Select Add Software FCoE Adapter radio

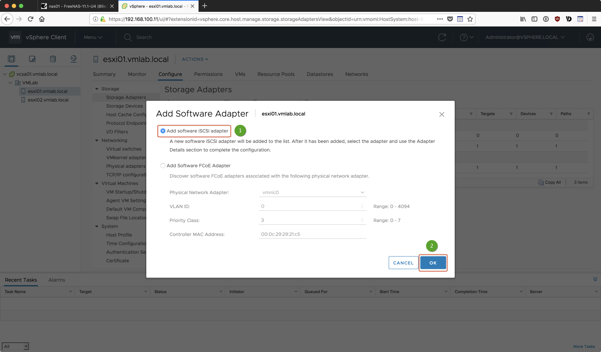coord(163,166)
